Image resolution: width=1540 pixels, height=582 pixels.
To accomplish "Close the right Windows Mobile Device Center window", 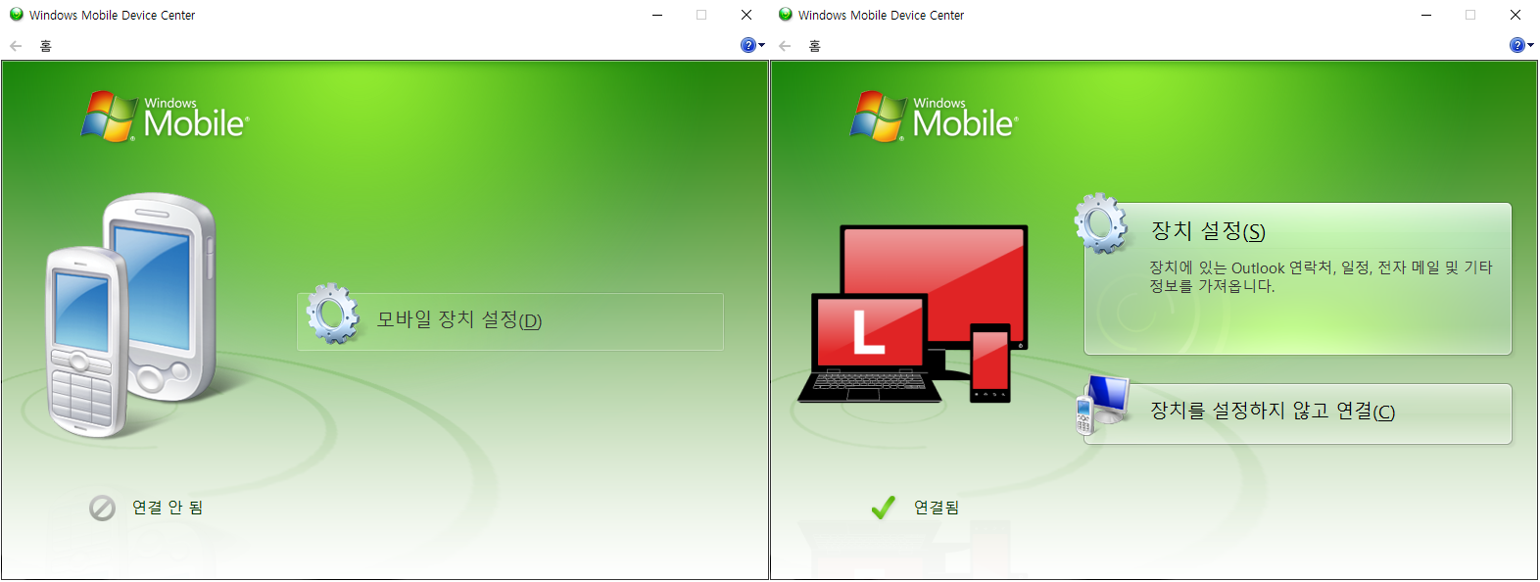I will pos(1516,15).
